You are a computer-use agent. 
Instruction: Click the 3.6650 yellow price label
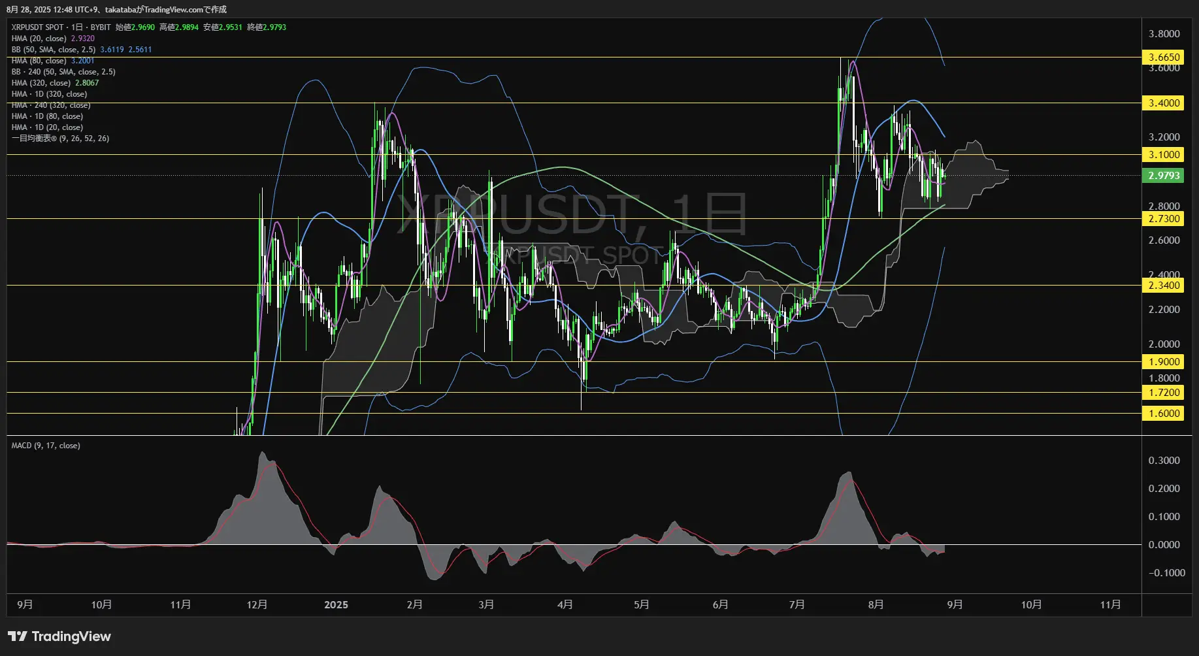coord(1164,57)
